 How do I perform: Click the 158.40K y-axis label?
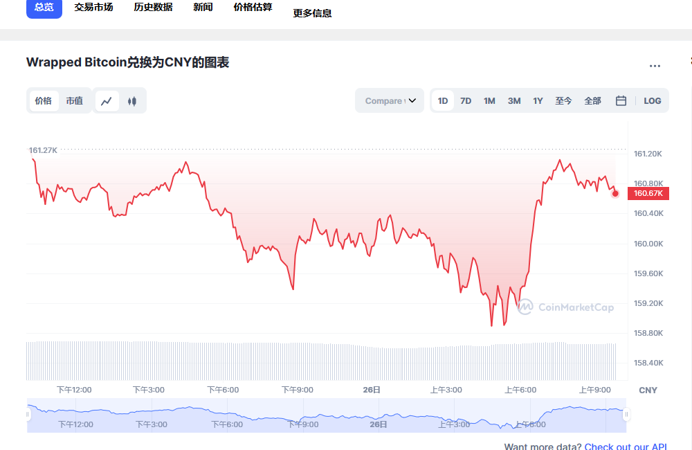(x=648, y=363)
